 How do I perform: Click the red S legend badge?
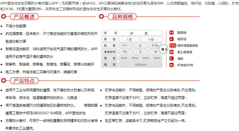coord(172,58)
